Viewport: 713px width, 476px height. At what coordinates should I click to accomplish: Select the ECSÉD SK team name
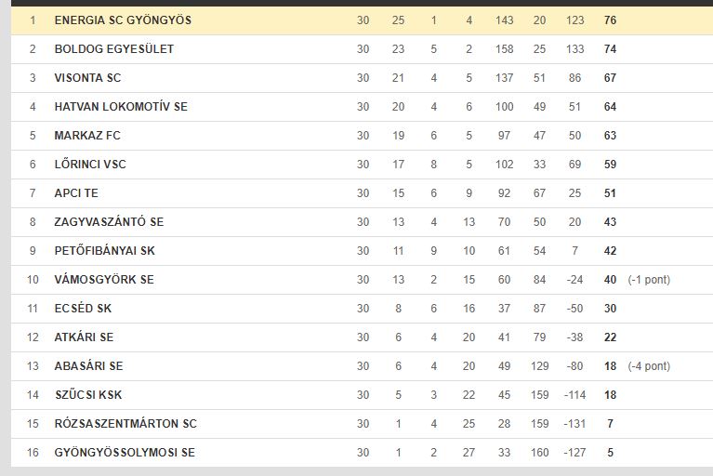pos(83,309)
